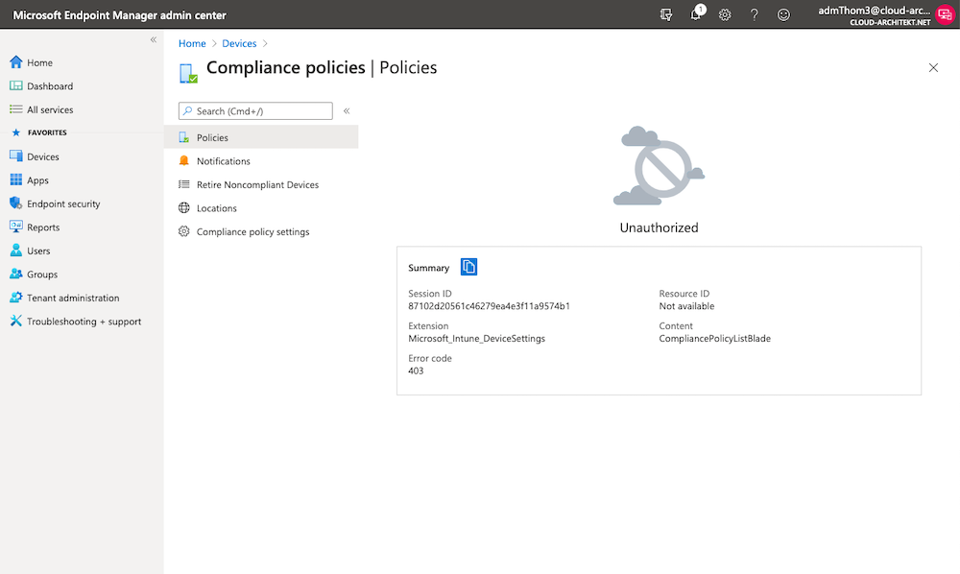
Task: Open Troubleshooting + support label
Action: tap(84, 322)
